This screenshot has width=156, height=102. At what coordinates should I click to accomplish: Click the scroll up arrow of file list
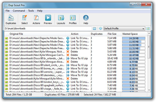coord(149,33)
